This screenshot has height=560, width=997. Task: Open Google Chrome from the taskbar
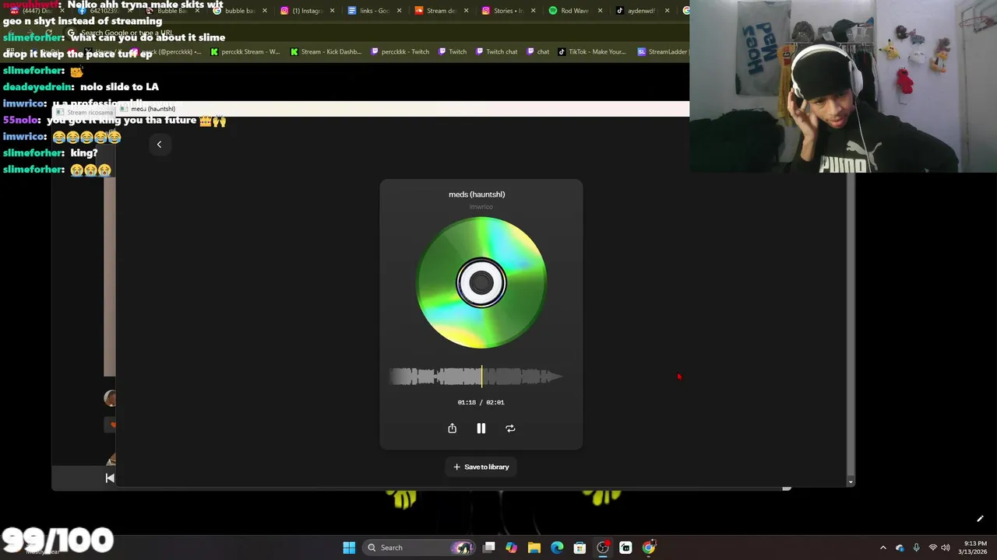point(648,548)
